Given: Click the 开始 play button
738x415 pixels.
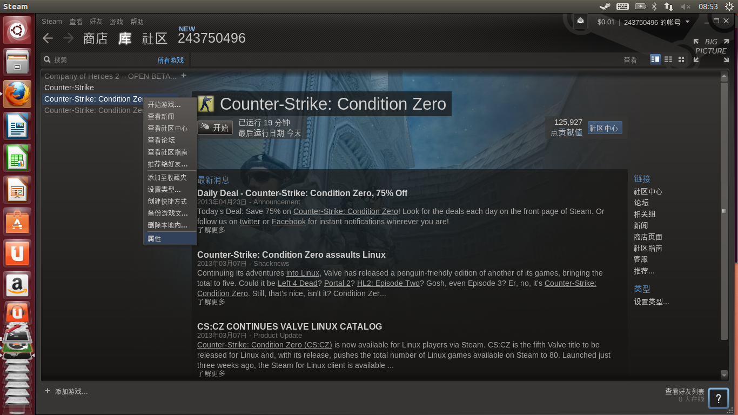Looking at the screenshot, I should point(215,128).
